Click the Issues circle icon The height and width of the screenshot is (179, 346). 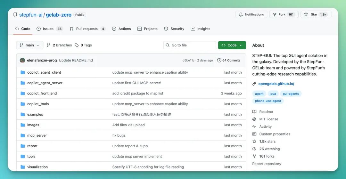(x=39, y=28)
